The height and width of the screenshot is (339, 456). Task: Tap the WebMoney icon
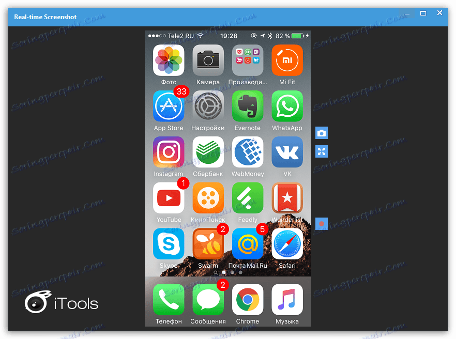pyautogui.click(x=248, y=152)
